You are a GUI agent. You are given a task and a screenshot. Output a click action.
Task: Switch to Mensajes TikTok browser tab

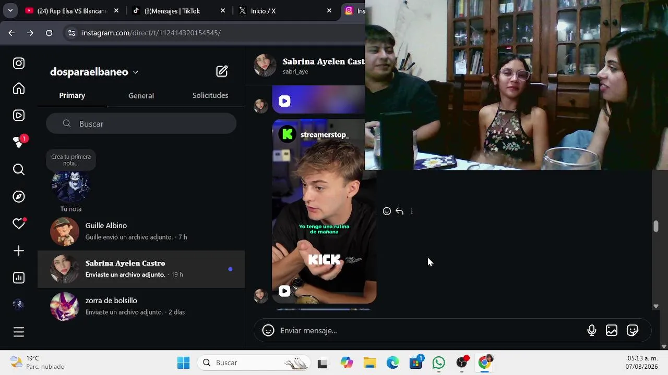[178, 11]
